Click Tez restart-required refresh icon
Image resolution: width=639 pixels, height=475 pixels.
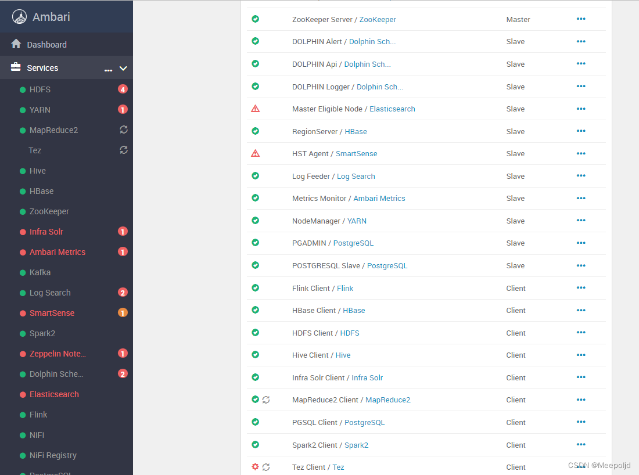coord(124,150)
